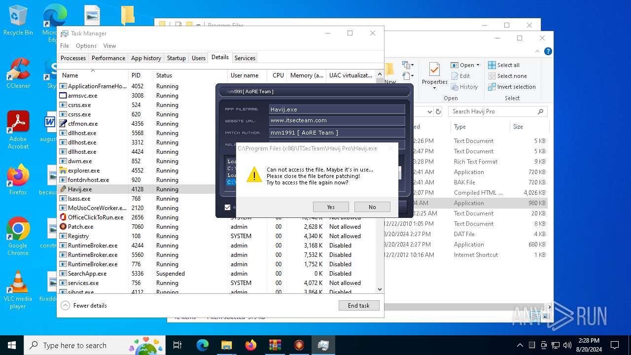Open Explorer help with the question-mark icon
Screen dimensions: 631x355
(x=548, y=51)
